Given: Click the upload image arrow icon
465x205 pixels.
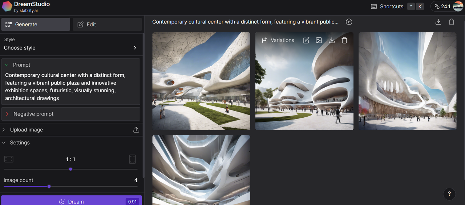Looking at the screenshot, I should click(x=136, y=130).
